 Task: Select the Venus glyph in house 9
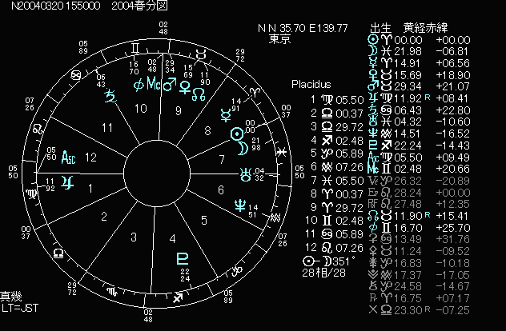(187, 86)
